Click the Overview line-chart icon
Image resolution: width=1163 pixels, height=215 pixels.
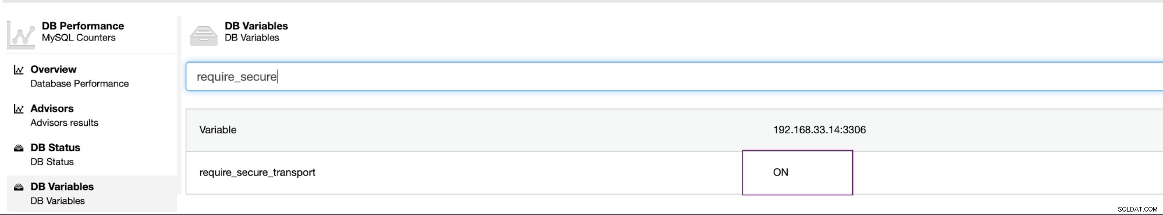pos(19,70)
